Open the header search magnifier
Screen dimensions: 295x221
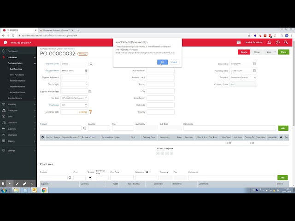coord(286,42)
